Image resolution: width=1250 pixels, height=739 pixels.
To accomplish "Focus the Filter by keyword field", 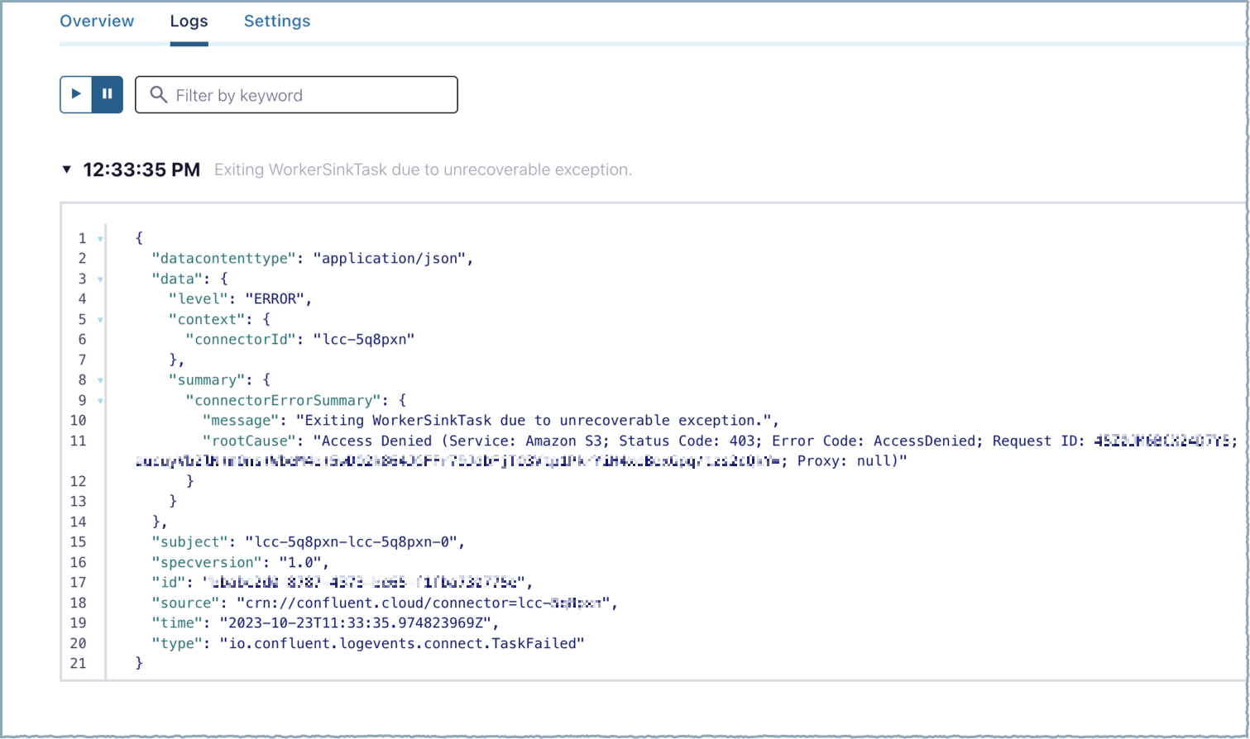I will pos(306,95).
